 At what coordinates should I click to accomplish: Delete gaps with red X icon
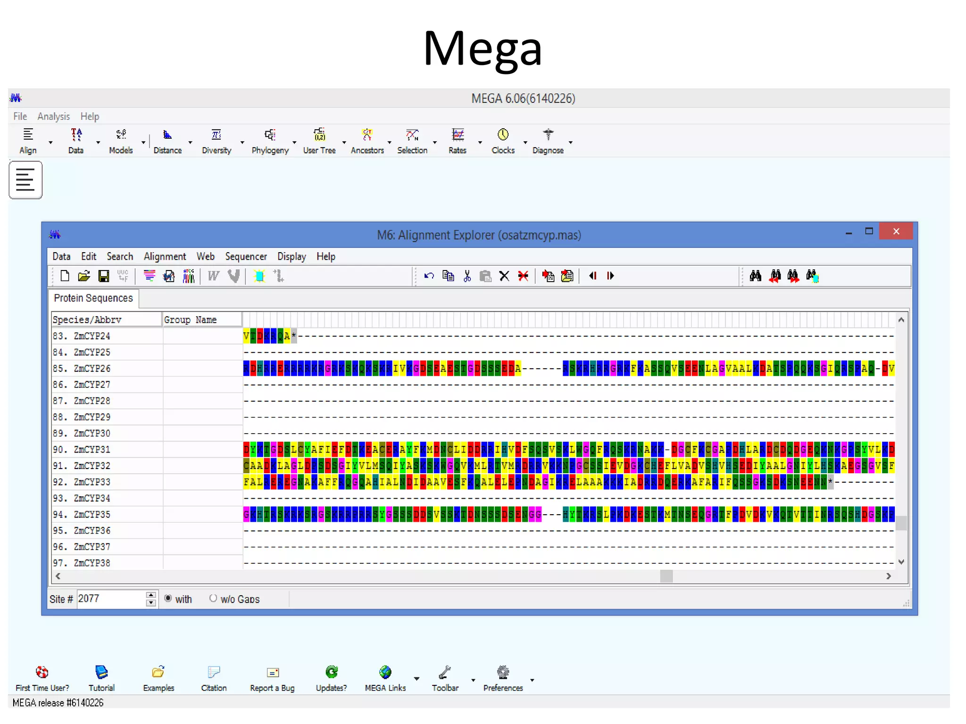pos(523,276)
